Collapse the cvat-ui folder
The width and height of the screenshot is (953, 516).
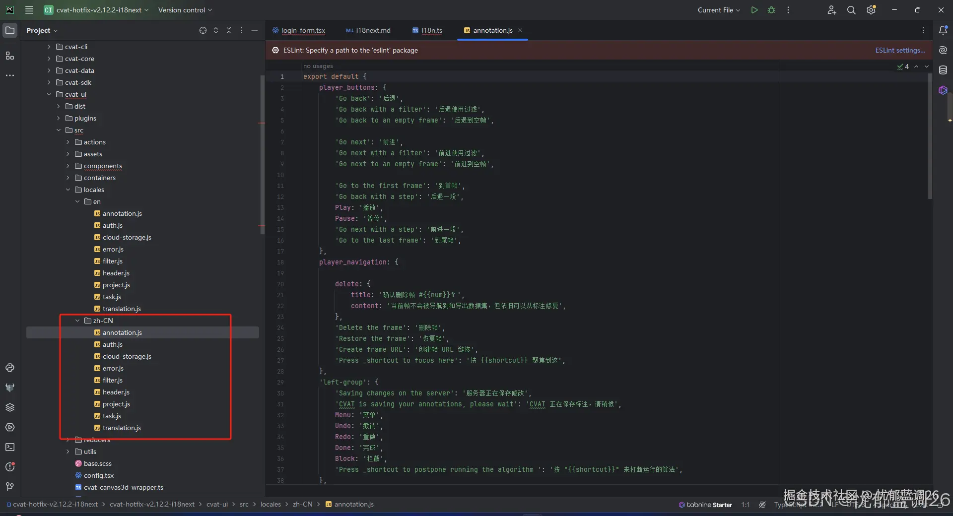[x=49, y=94]
